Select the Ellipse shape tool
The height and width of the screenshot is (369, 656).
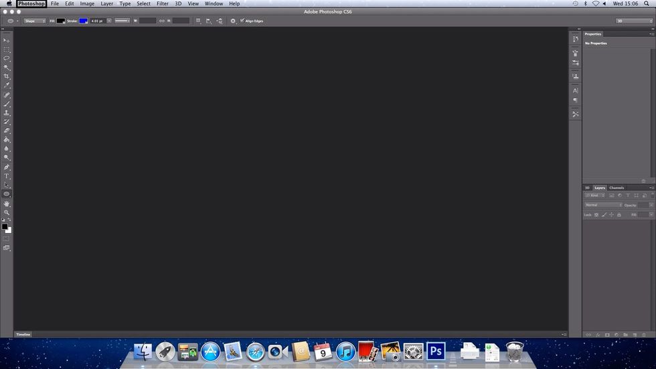click(x=6, y=194)
